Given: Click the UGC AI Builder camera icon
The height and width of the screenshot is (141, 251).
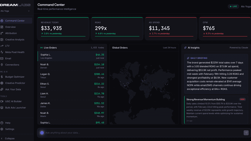Looking at the screenshot, I should pyautogui.click(x=2, y=101).
